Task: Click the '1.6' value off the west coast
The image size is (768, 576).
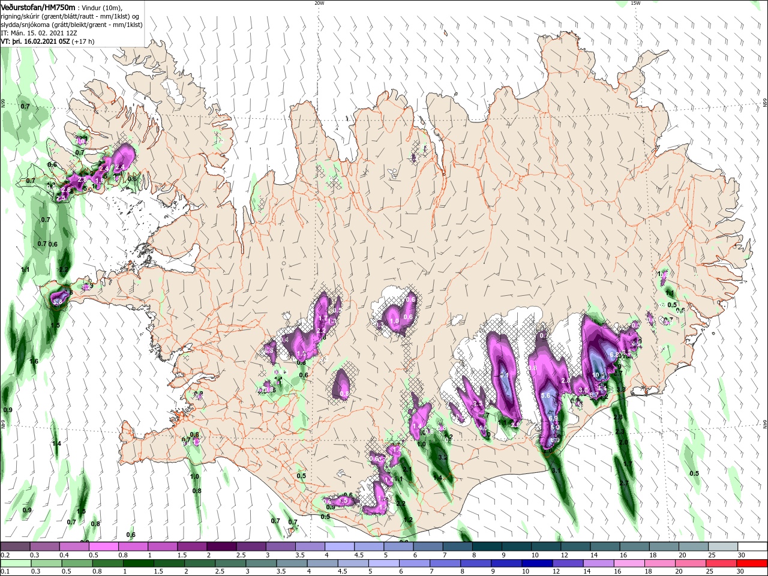Action: (x=34, y=361)
